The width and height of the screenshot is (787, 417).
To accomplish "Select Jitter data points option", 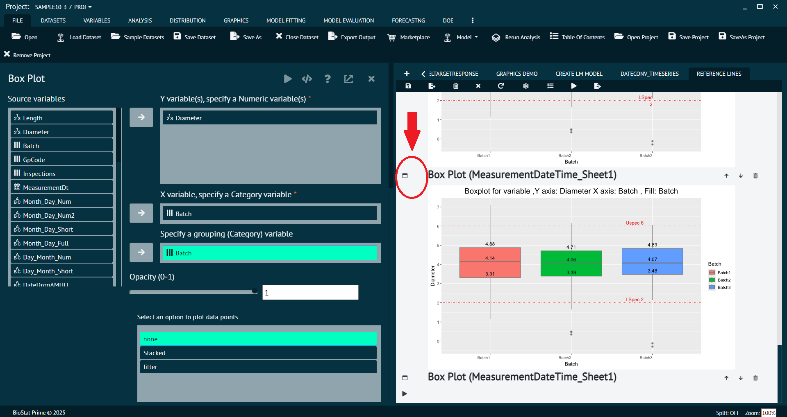I will (258, 367).
